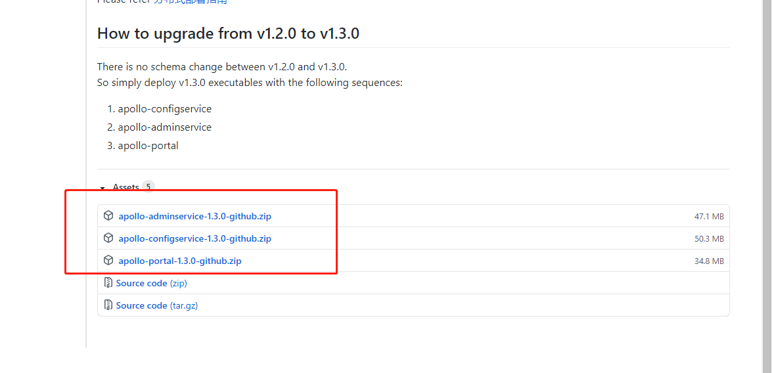Click the "How to upgrade" heading
This screenshot has height=373, width=772.
click(228, 33)
